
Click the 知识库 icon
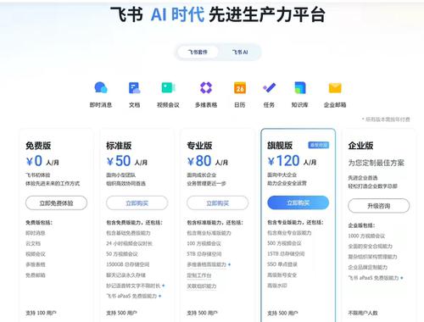[x=300, y=87]
